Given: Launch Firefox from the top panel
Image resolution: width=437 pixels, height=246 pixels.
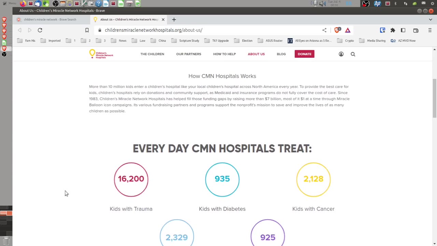Looking at the screenshot, I should (23, 3).
